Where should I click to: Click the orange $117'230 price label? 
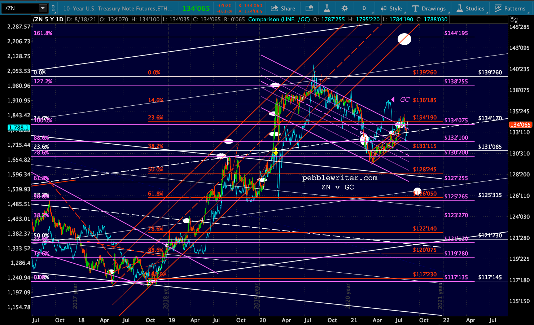point(425,275)
